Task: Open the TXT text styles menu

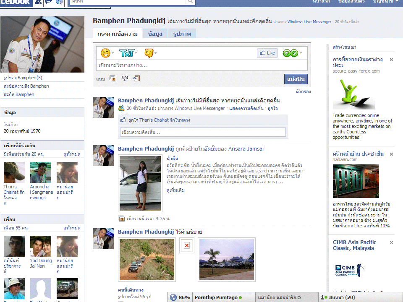Action: [x=128, y=53]
